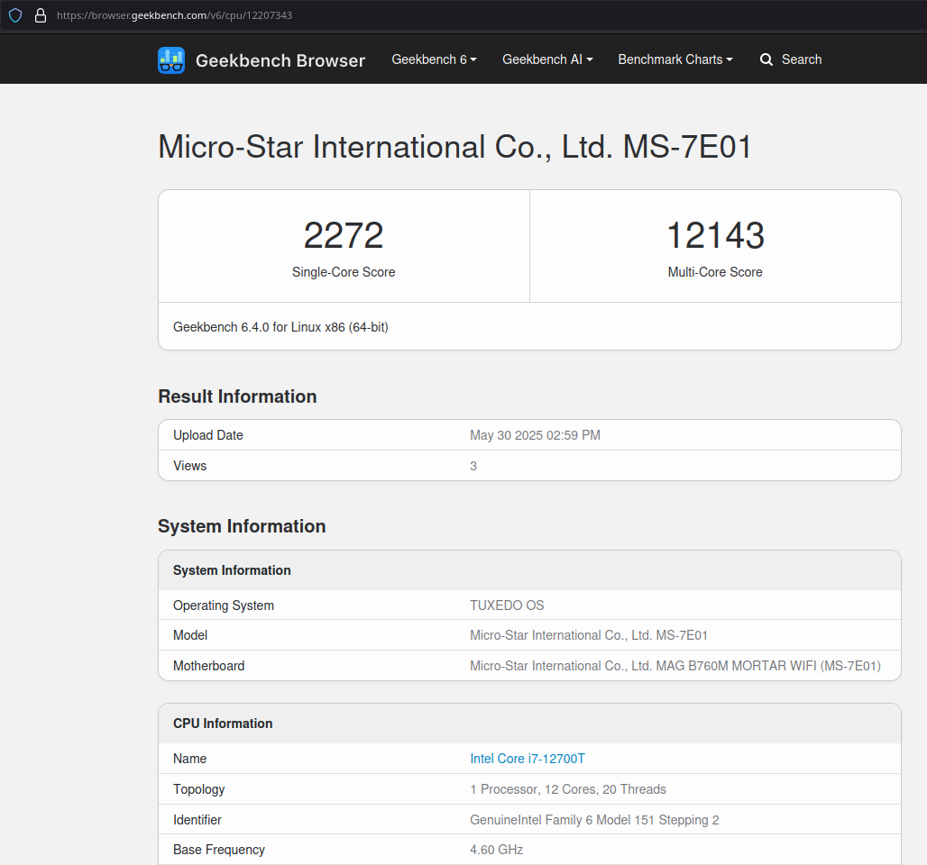The image size is (927, 865).
Task: Click the Geekbench glasses logo icon
Action: [171, 60]
